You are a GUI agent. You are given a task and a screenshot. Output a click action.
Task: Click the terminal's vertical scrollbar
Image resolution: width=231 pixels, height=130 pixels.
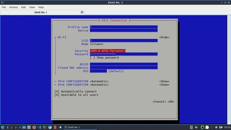tap(229, 69)
